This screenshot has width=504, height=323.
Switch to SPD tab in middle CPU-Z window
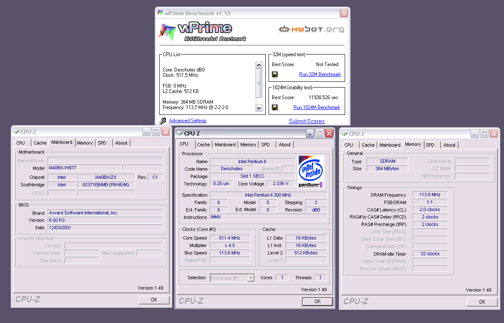[266, 145]
